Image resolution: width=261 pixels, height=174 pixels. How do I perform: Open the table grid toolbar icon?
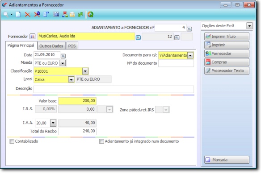[x=56, y=14]
